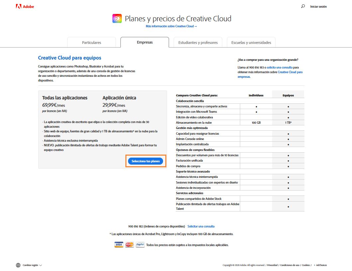The image size is (352, 271).
Task: Click the Planes y precios page title
Action: coord(178,19)
